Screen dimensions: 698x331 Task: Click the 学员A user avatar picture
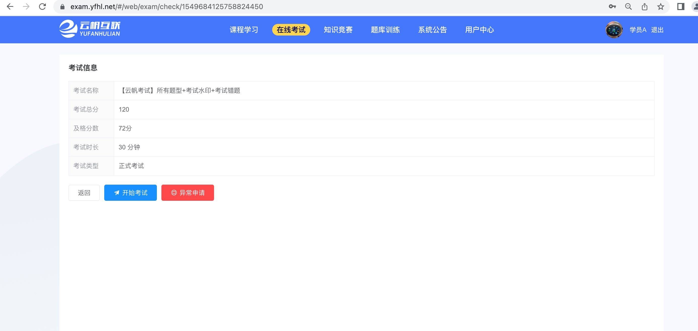coord(614,29)
